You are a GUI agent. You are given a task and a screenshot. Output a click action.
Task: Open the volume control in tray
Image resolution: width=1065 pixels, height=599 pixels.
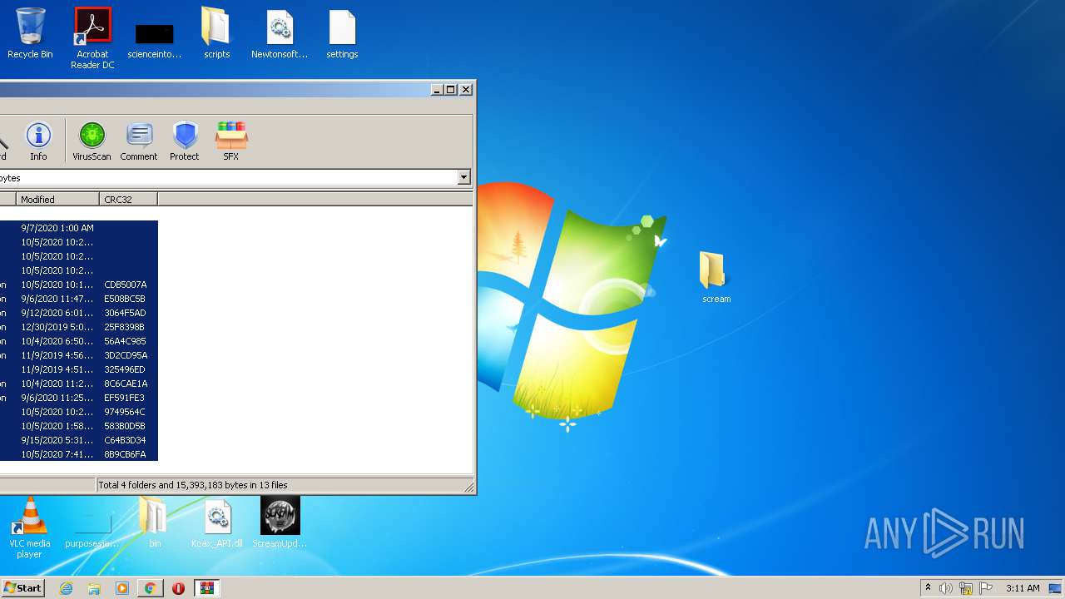(946, 588)
